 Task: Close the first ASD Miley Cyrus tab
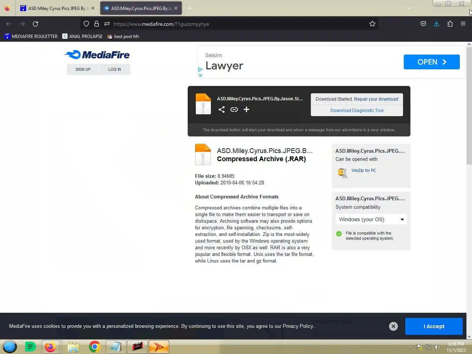tap(93, 8)
